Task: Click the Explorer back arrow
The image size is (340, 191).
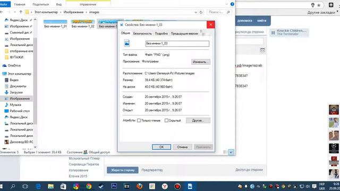Action: 1,12
